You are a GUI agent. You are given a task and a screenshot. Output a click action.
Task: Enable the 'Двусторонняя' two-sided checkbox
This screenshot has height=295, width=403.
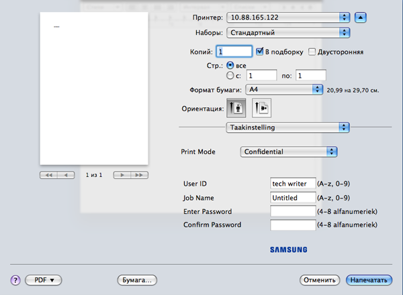click(312, 51)
